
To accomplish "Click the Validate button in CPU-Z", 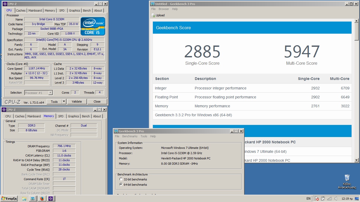I will pyautogui.click(x=77, y=102).
